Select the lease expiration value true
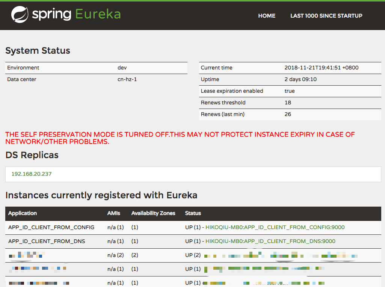The width and height of the screenshot is (385, 287). click(290, 91)
